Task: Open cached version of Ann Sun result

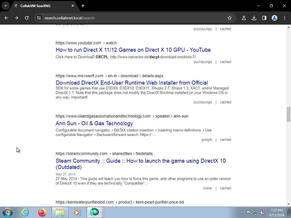Action: pos(225,140)
